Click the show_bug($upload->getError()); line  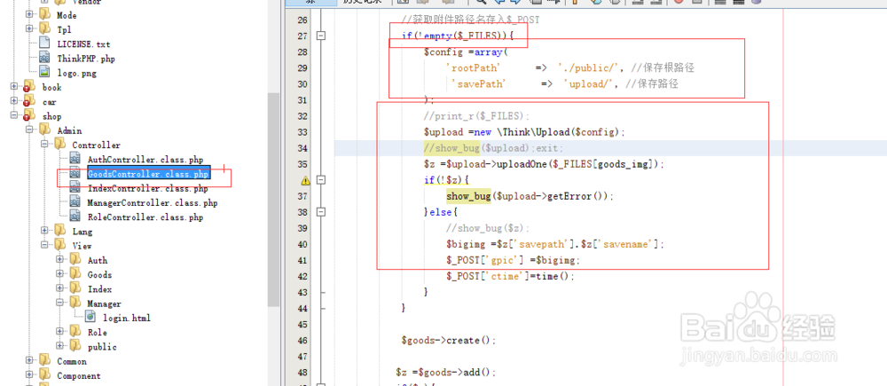pyautogui.click(x=530, y=196)
